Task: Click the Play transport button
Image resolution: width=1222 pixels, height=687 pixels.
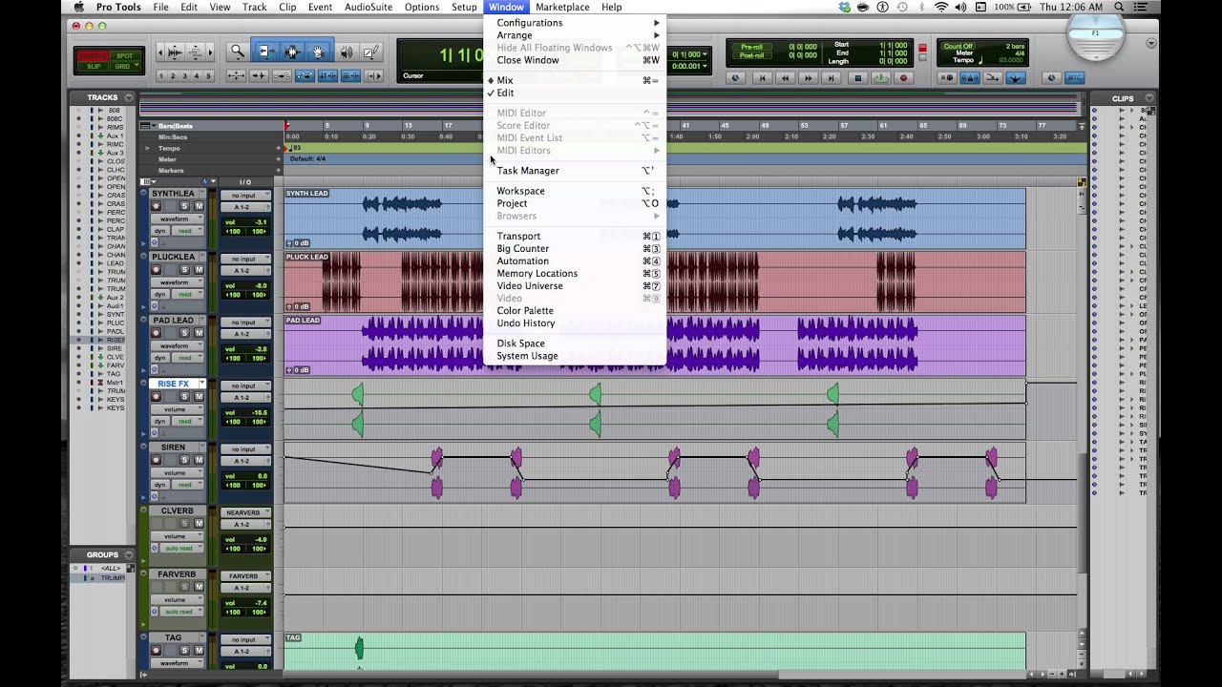Action: [881, 78]
